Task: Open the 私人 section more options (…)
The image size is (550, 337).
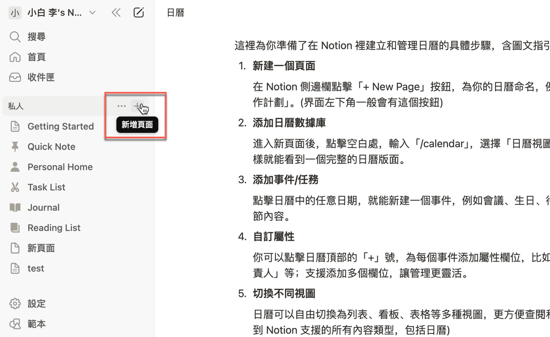Action: [x=121, y=106]
